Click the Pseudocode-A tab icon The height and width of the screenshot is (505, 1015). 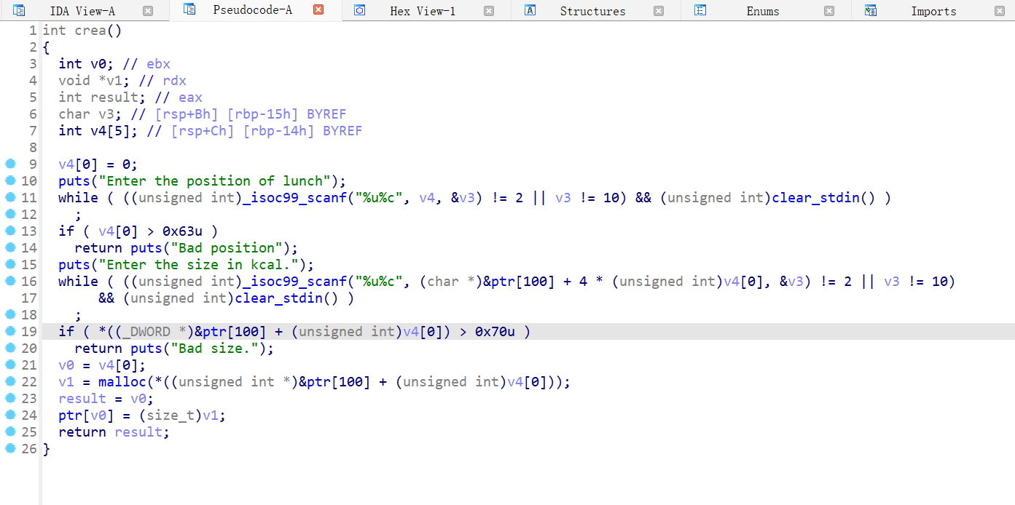click(x=189, y=9)
